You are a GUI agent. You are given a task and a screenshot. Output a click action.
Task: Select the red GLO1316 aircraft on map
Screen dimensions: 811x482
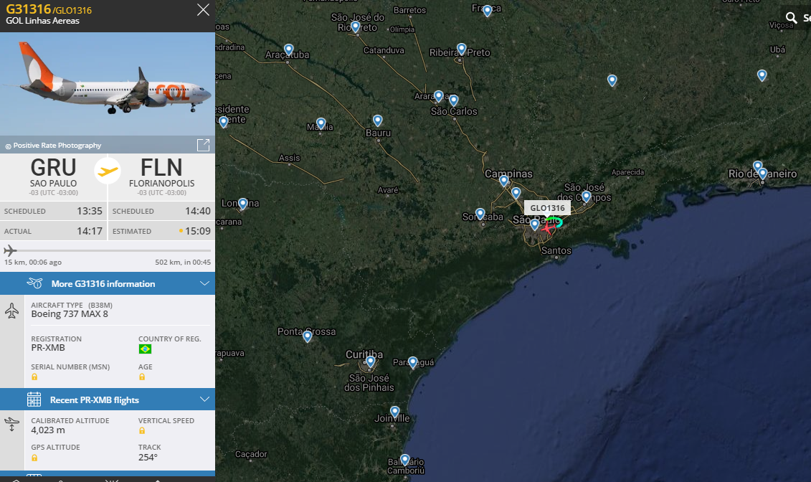(x=547, y=227)
